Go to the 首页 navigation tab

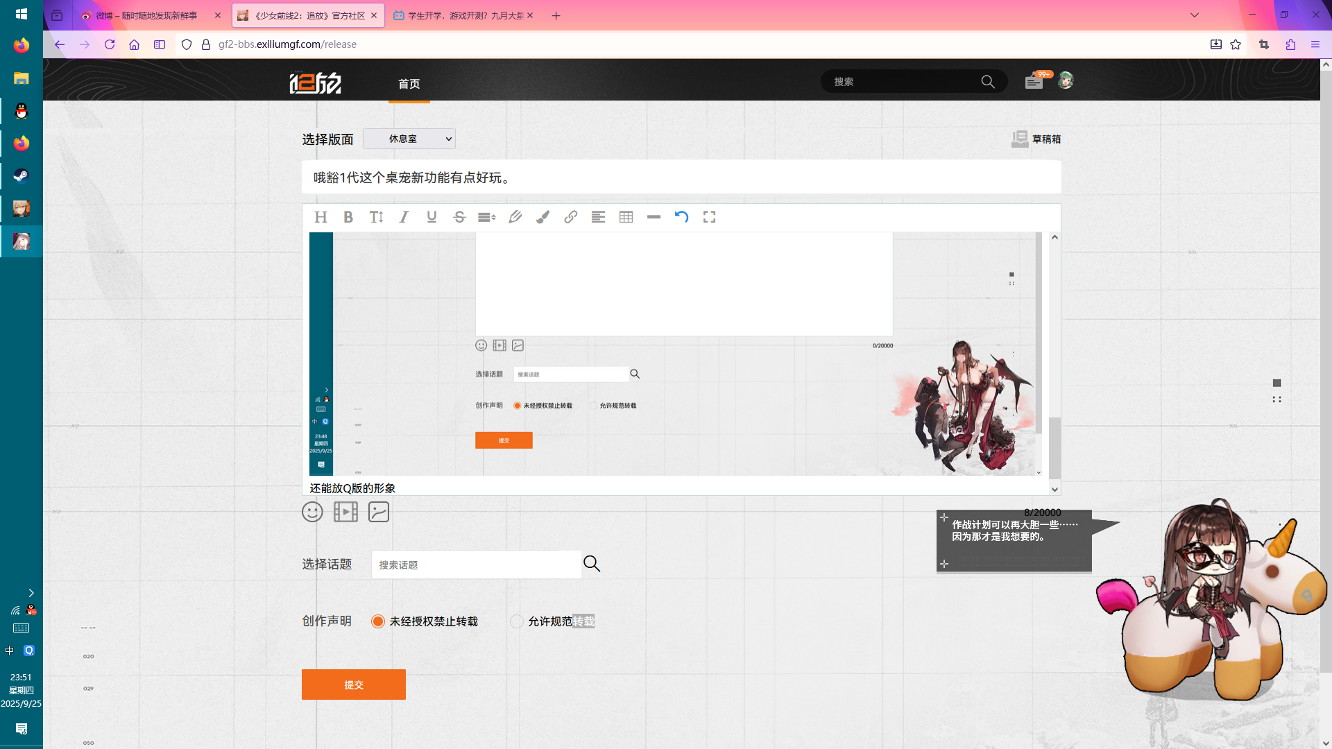[409, 84]
